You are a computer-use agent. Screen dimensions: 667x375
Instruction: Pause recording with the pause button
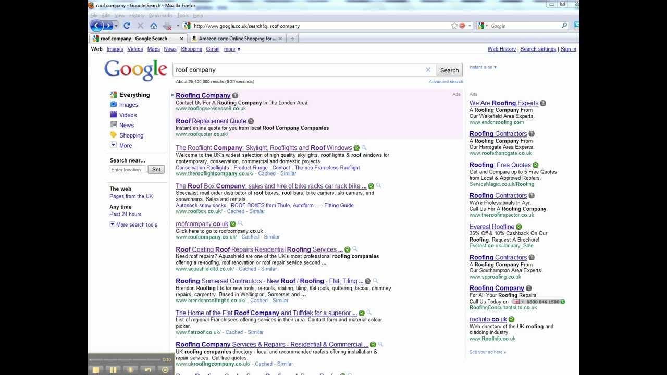click(x=113, y=369)
